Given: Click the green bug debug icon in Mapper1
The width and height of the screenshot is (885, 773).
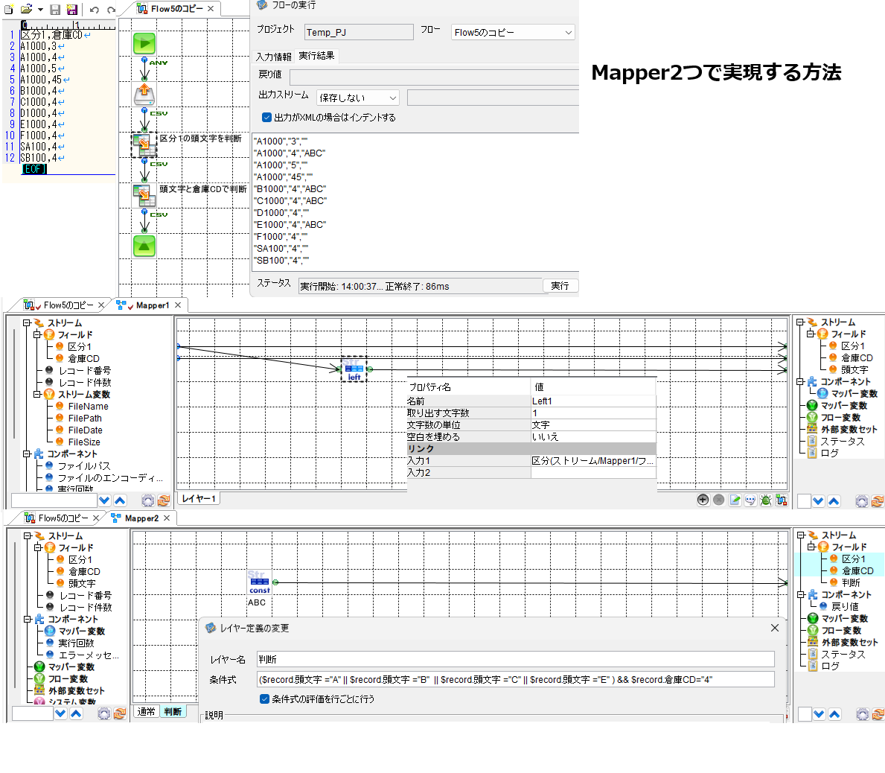Looking at the screenshot, I should (766, 500).
